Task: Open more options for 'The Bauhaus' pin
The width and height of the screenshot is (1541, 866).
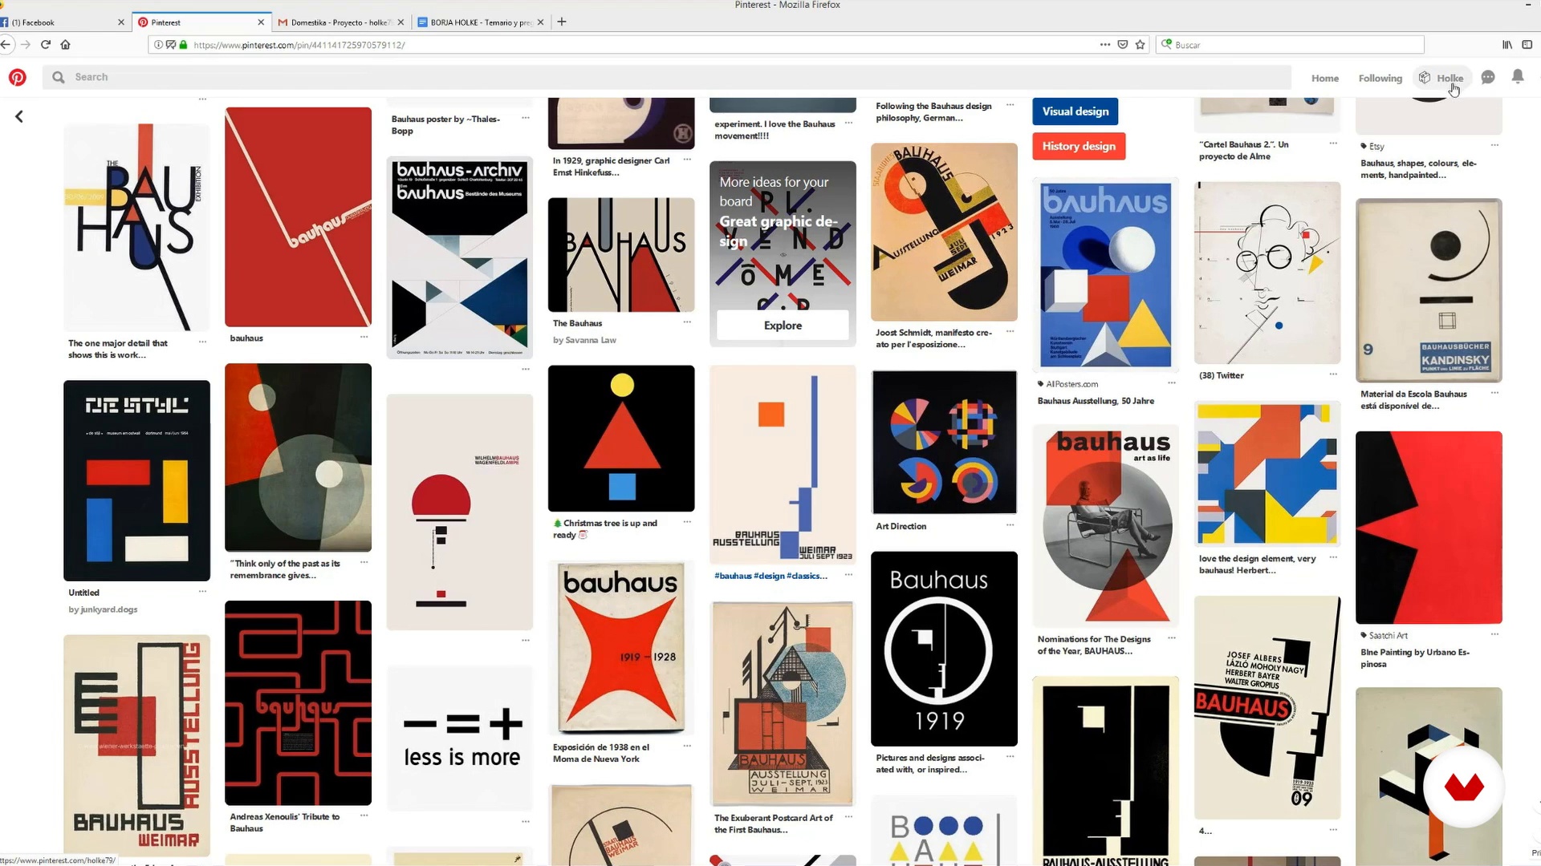Action: (687, 322)
